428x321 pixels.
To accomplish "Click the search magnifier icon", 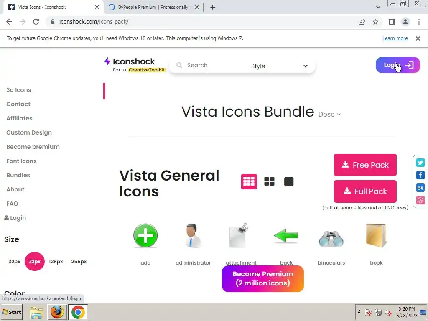I will tap(179, 65).
